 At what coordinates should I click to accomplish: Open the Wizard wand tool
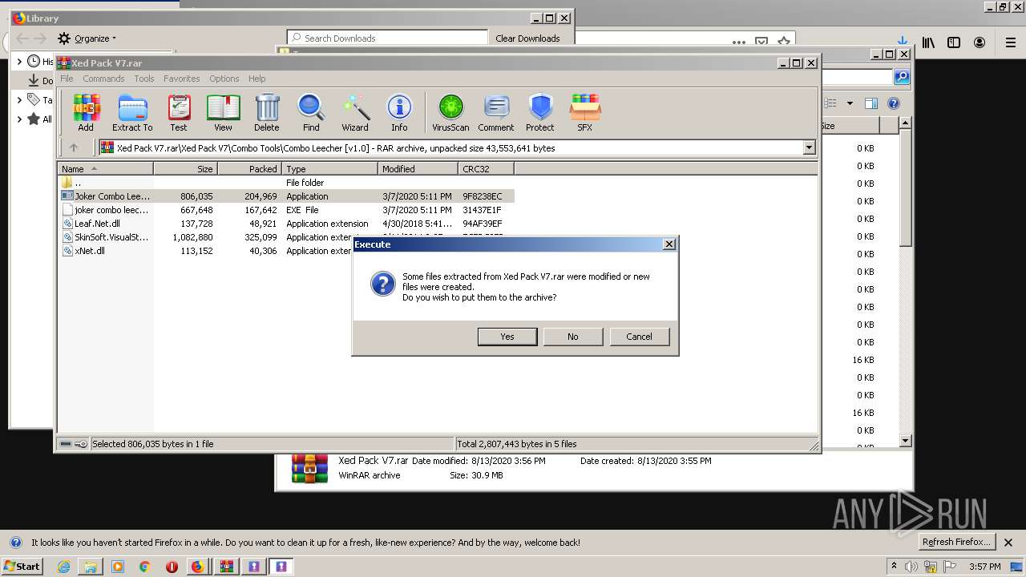(x=355, y=113)
